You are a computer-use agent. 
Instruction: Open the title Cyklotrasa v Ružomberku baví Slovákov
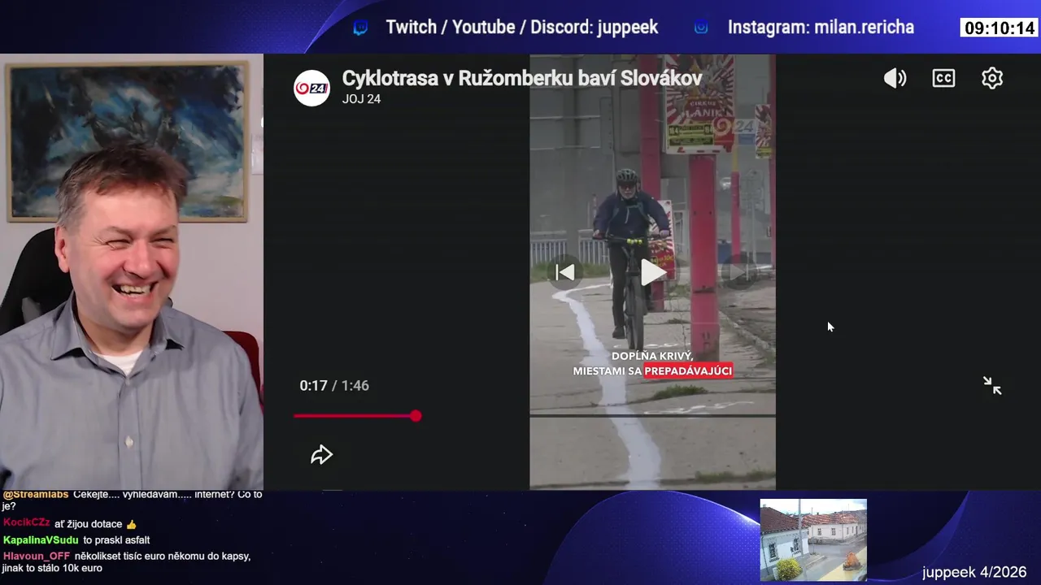pyautogui.click(x=522, y=78)
